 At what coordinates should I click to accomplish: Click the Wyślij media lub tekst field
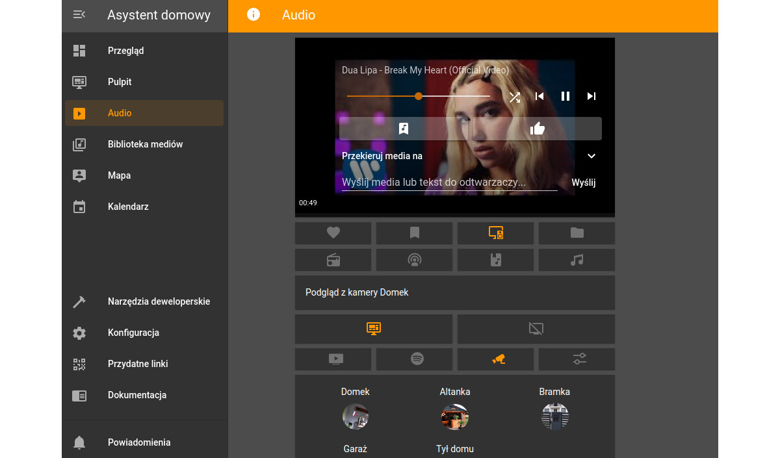point(450,183)
